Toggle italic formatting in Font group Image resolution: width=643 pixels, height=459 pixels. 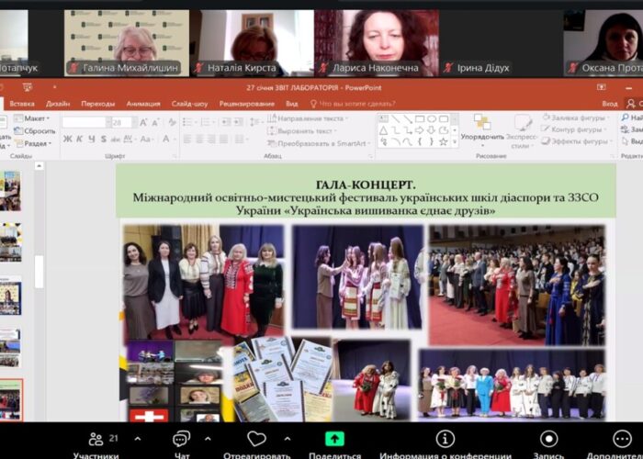click(79, 139)
